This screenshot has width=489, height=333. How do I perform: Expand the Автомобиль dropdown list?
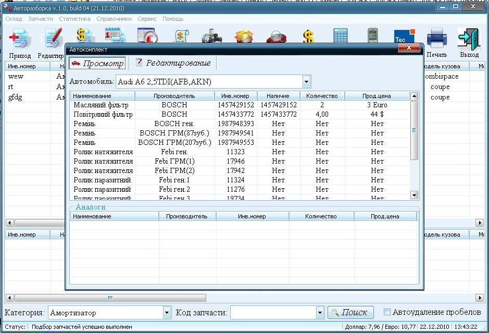[307, 82]
